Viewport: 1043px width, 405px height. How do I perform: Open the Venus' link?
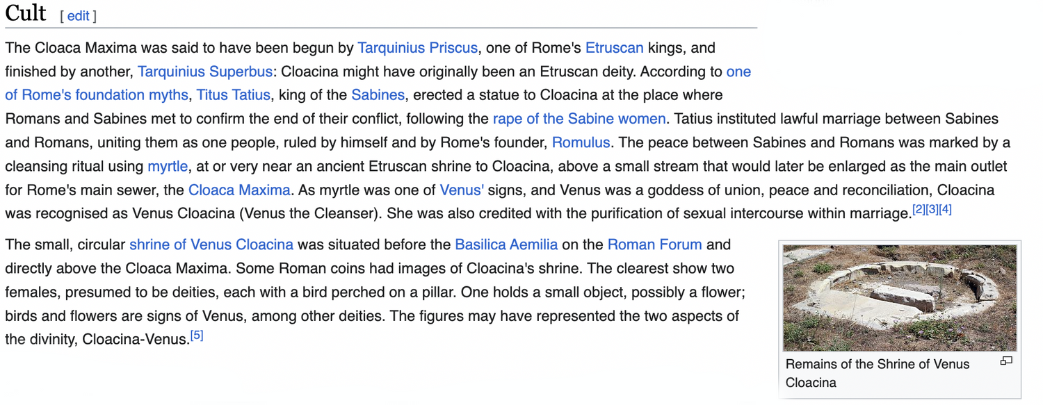click(x=462, y=190)
